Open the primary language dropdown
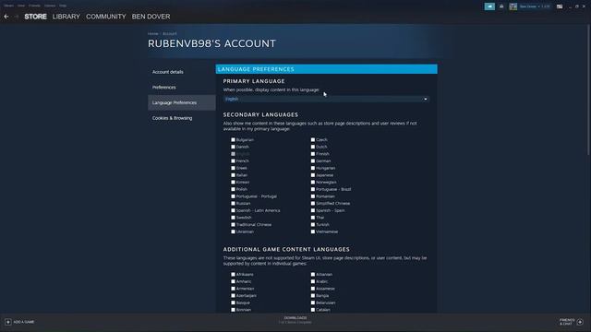 tap(326, 99)
